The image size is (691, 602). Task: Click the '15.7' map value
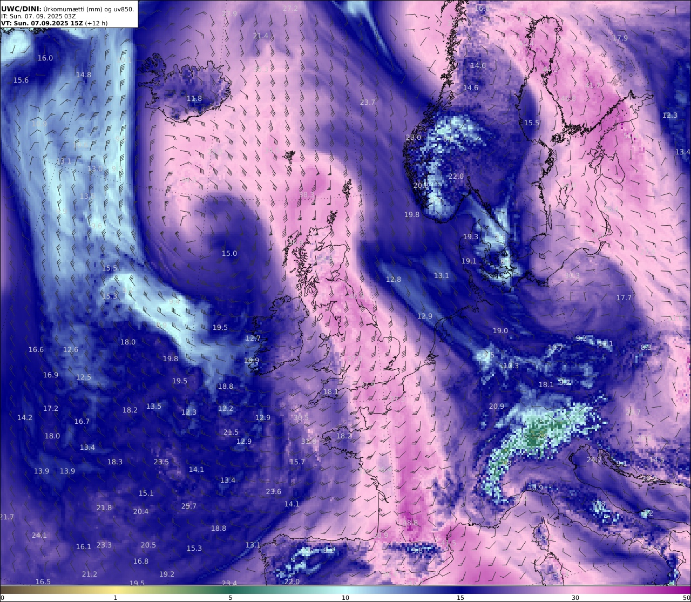point(297,462)
